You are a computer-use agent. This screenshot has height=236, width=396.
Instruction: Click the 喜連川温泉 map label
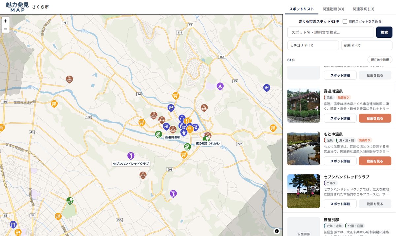pos(172,137)
